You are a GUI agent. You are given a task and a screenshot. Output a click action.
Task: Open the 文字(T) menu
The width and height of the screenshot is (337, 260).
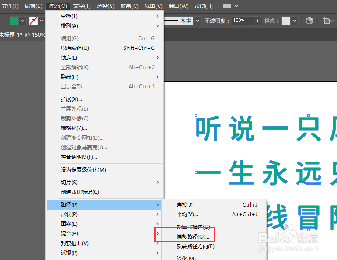point(82,6)
